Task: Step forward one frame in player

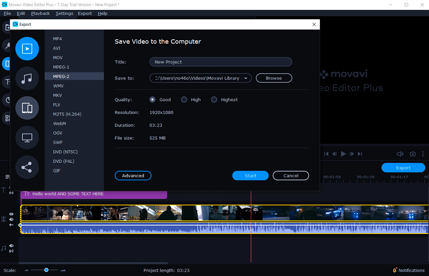Action: pyautogui.click(x=352, y=154)
